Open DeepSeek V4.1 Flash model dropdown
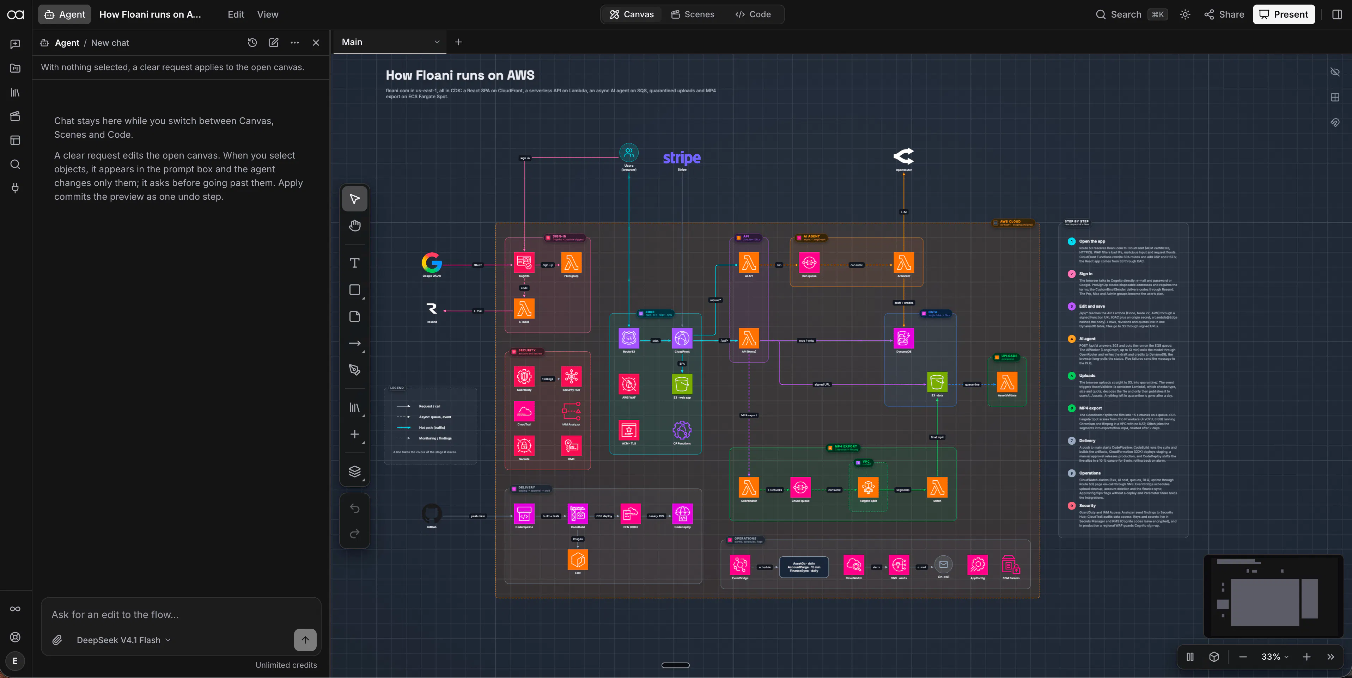Viewport: 1352px width, 678px height. [123, 640]
